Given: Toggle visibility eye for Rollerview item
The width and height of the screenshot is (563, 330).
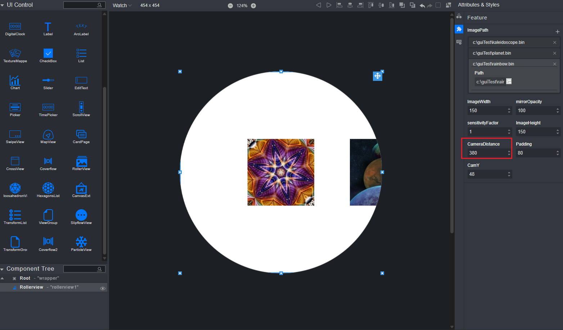Looking at the screenshot, I should 103,288.
